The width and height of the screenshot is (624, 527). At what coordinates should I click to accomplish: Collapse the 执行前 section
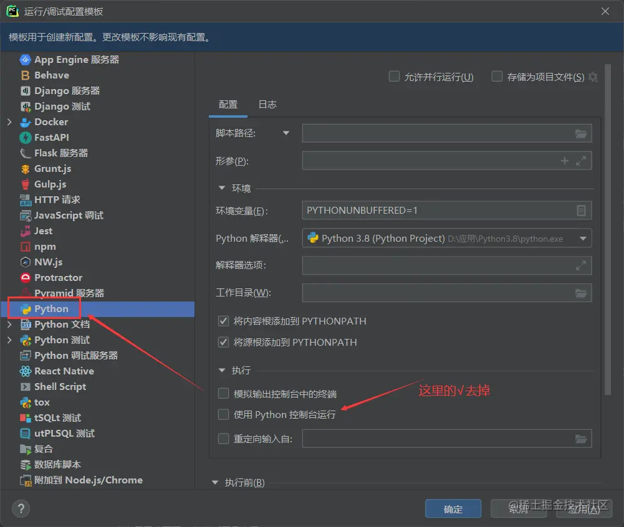pyautogui.click(x=215, y=482)
